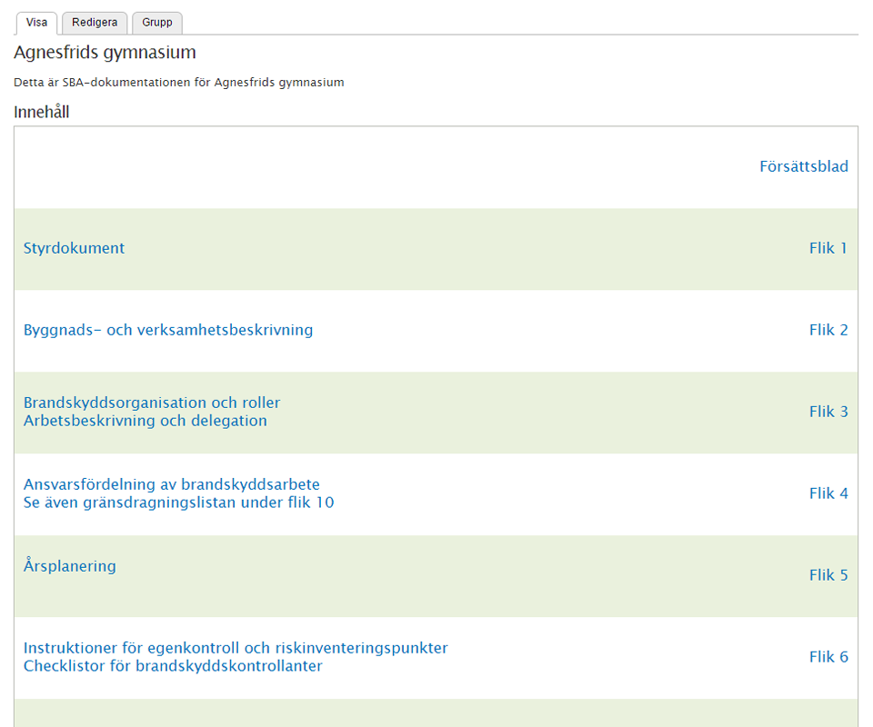Open Ansvarsfördelning av brandskyddsarbete link

tap(171, 484)
